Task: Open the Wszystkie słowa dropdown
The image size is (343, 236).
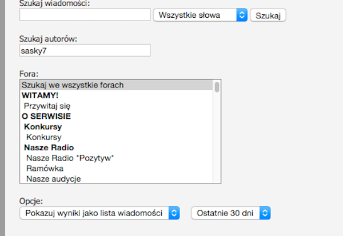Action: tap(200, 15)
